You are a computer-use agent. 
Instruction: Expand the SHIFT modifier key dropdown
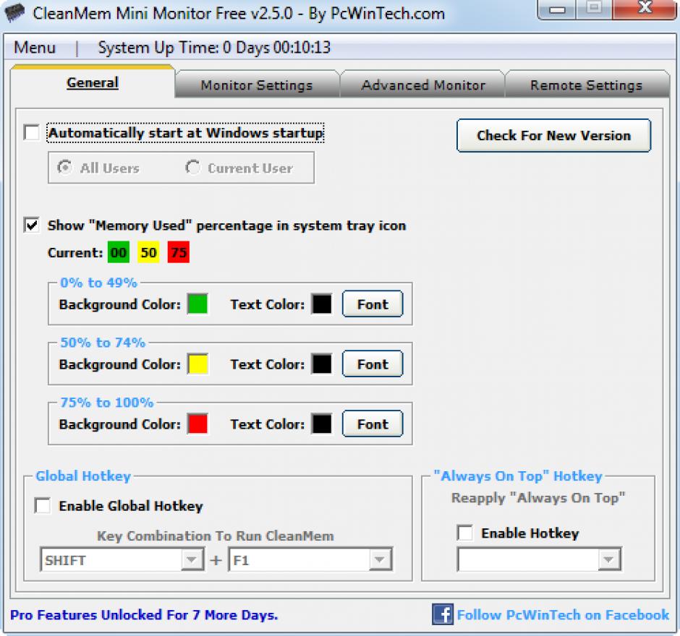pyautogui.click(x=191, y=559)
